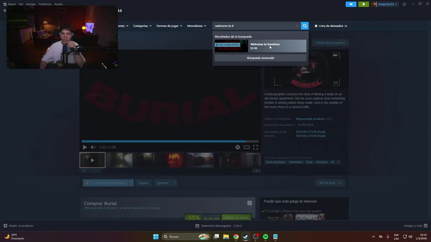The width and height of the screenshot is (431, 242).
Task: Switch Steam to Big Picture monitor icon
Action: point(404,4)
